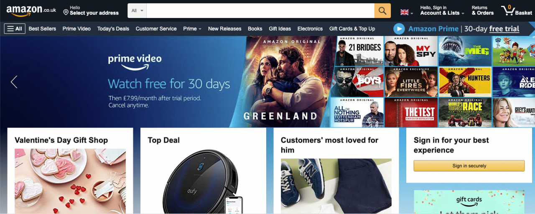Open Today's Deals in navigation bar

tap(113, 29)
